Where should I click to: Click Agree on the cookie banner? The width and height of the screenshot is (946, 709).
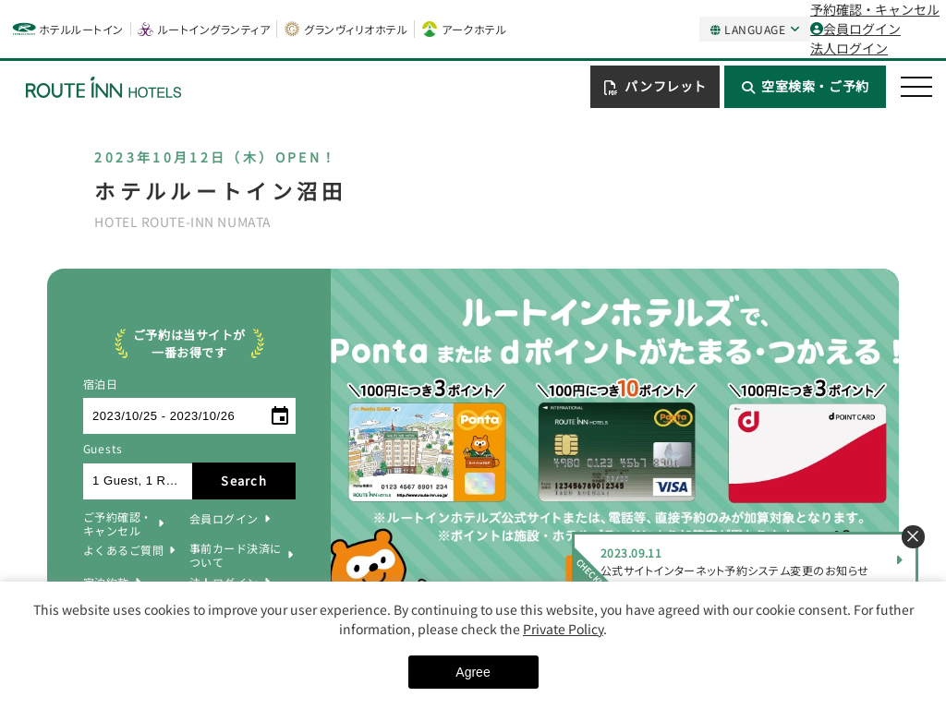473,672
